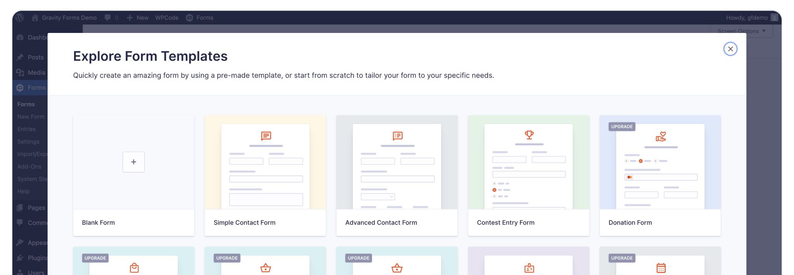Select the Blank Form template label

tap(98, 223)
